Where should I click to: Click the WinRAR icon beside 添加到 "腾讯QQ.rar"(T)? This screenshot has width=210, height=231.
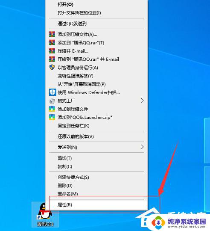coord(52,42)
